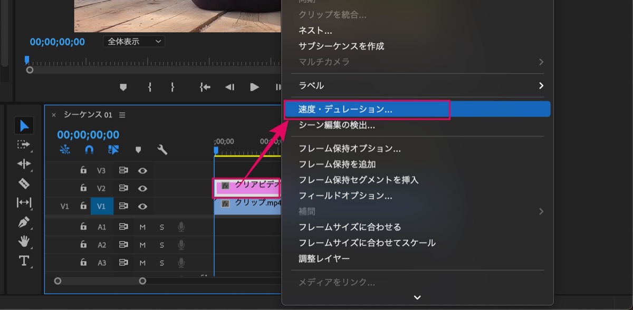Click timeline zoom scrollbar left handle
Viewport: 633px width, 310px height.
pyautogui.click(x=58, y=281)
